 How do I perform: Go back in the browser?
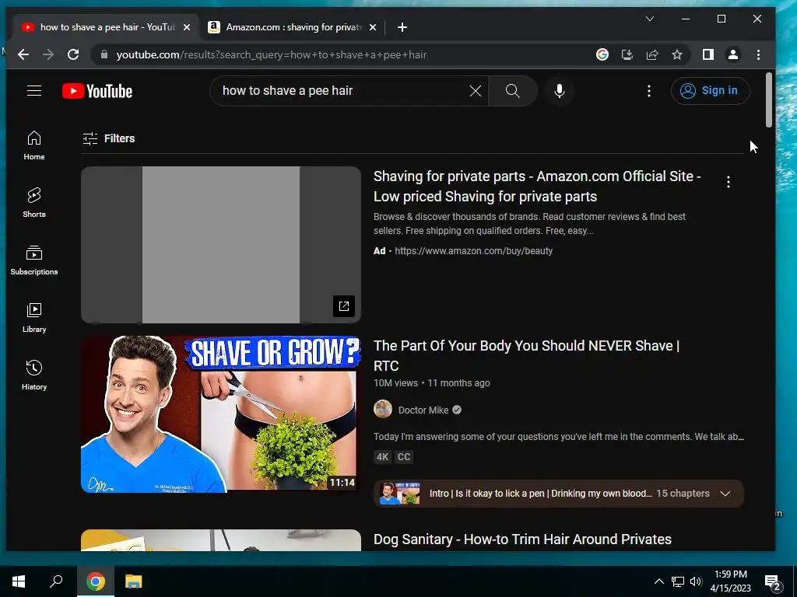click(x=23, y=55)
